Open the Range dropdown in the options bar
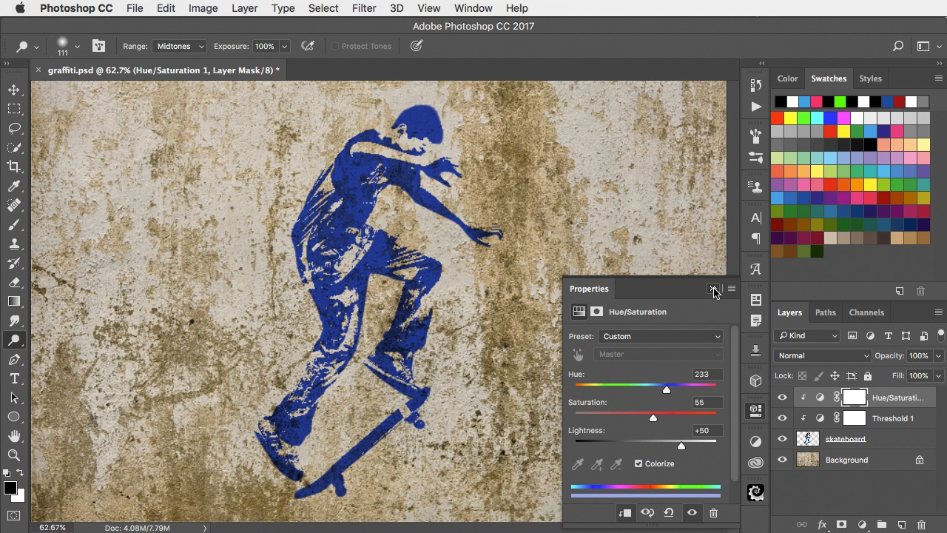 (x=179, y=46)
